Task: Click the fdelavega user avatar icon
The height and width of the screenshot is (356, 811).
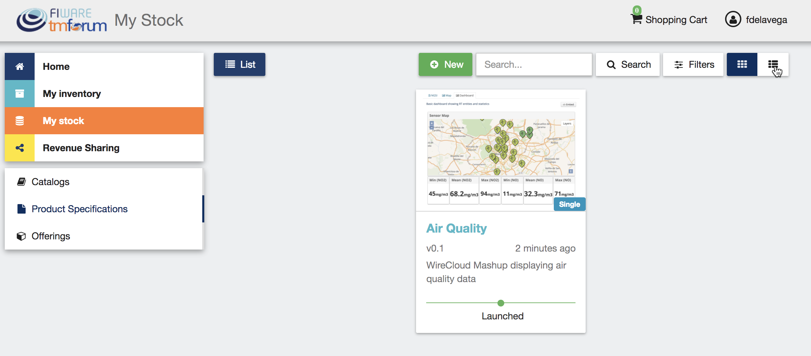Action: 733,19
